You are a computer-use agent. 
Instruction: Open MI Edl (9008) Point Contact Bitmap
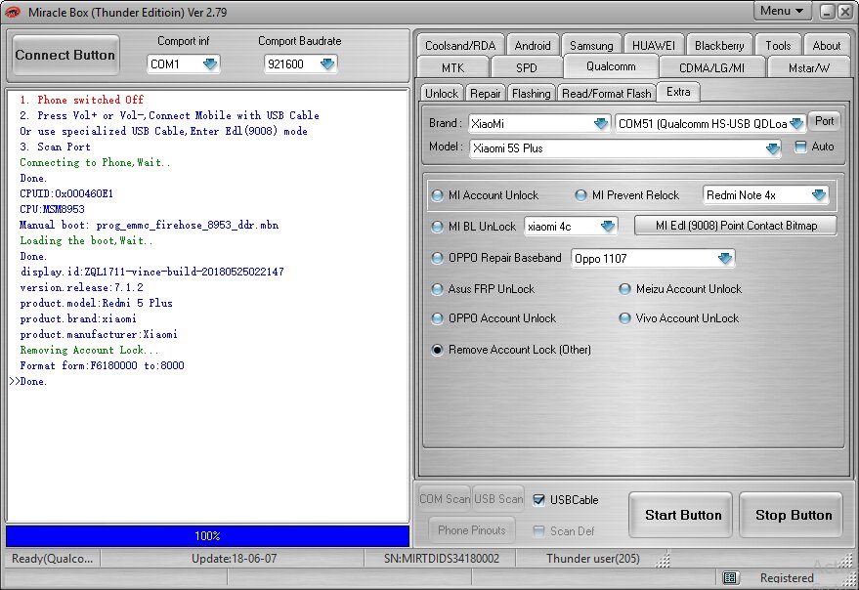[x=736, y=226]
